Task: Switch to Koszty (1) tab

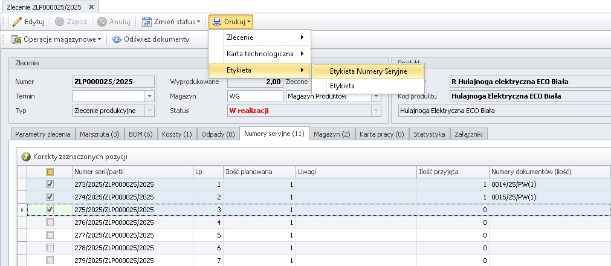Action: pos(177,134)
